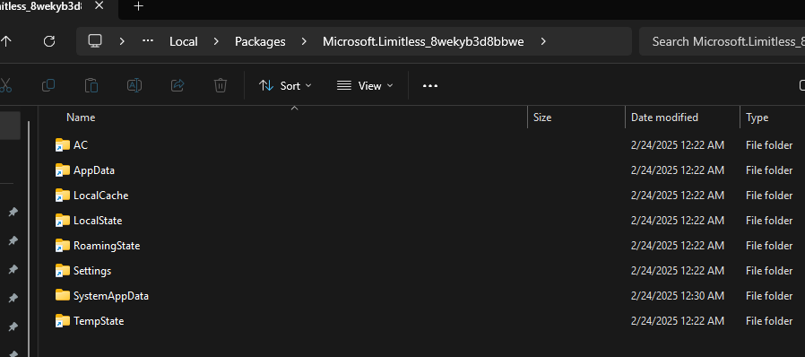Select the RoamingState folder icon
Screen dimensions: 805x357
pyautogui.click(x=62, y=246)
